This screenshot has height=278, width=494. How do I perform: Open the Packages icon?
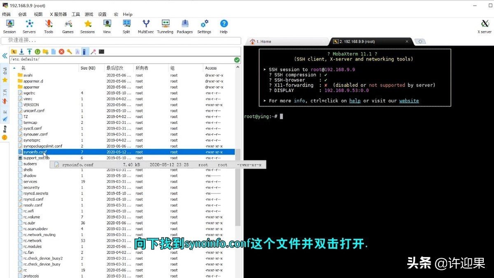pos(185,27)
